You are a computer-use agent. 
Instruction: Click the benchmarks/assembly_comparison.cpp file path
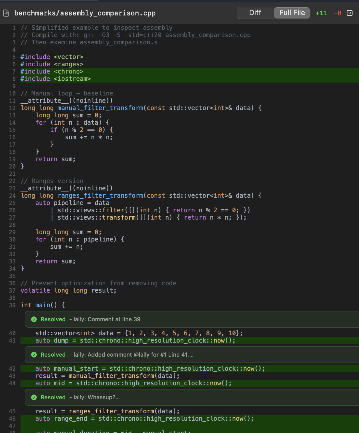[x=85, y=13]
